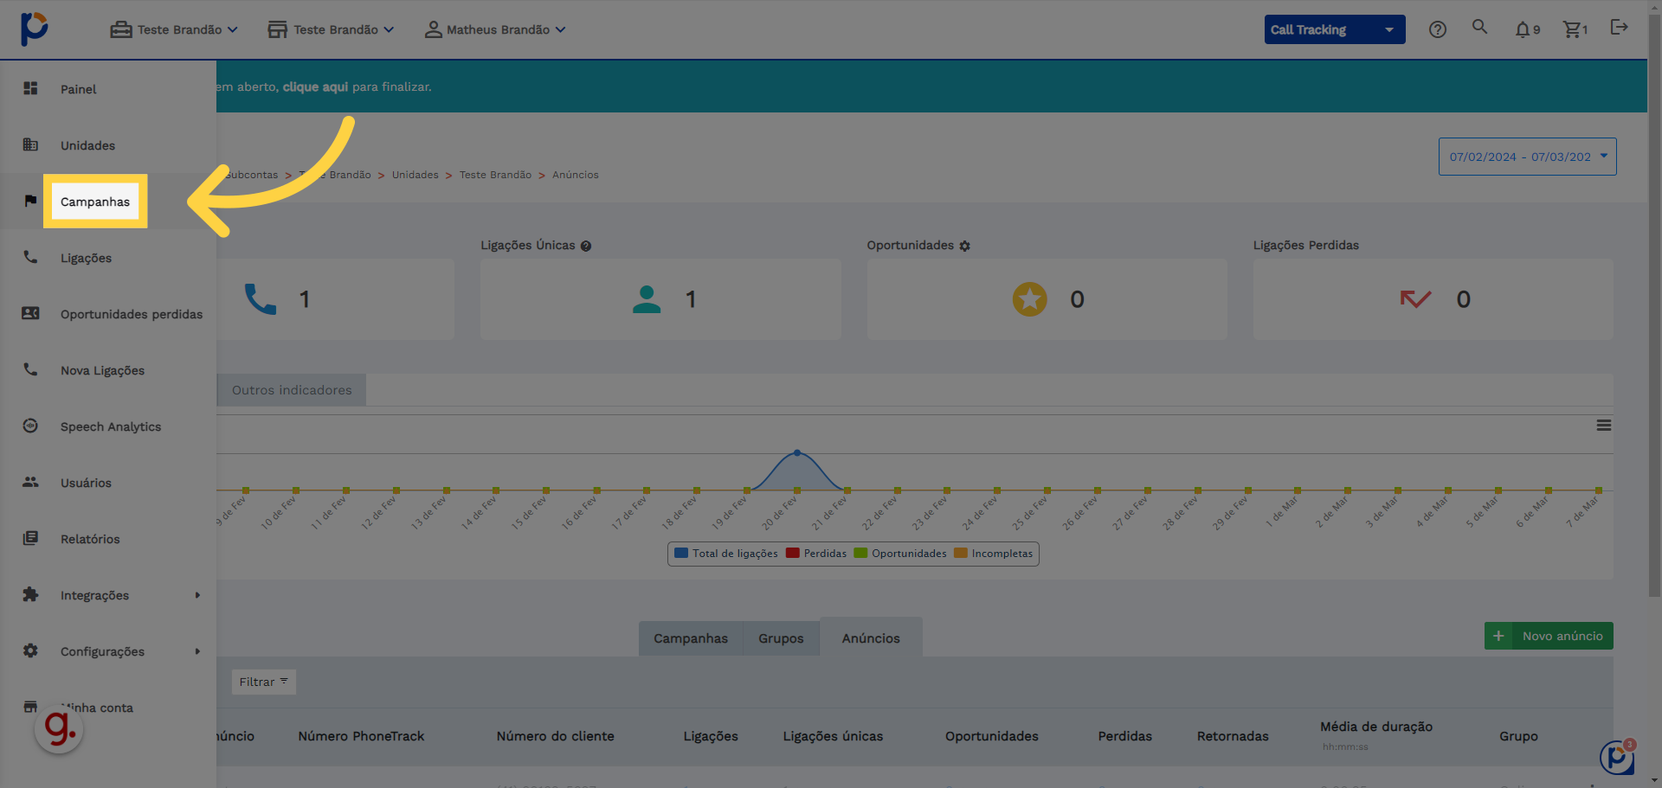Open the search magnifier icon
The width and height of the screenshot is (1662, 788).
(1480, 28)
